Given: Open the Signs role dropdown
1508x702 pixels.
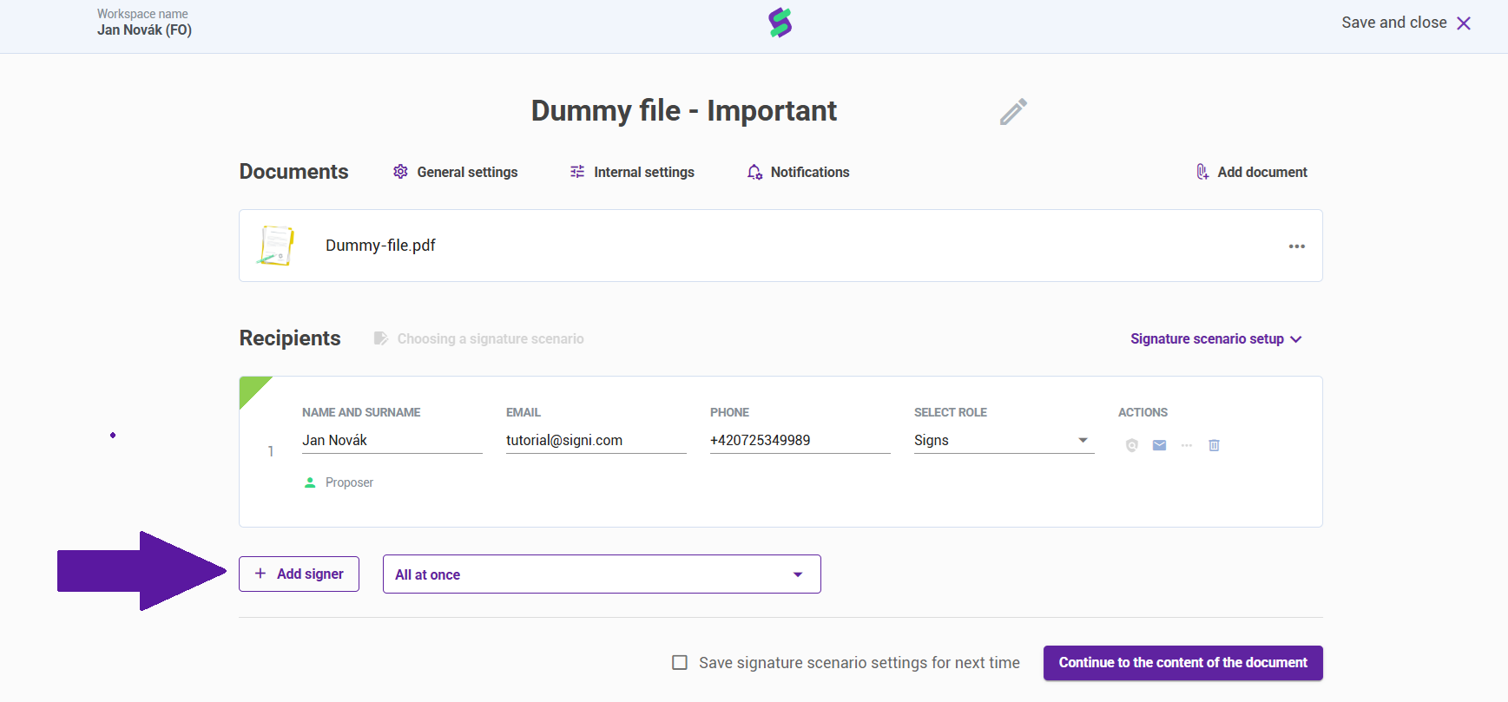Looking at the screenshot, I should (x=1003, y=441).
